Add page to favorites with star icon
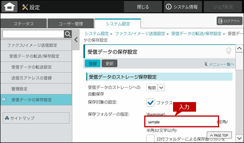Screen dimensions: 244x143 tap(229, 50)
